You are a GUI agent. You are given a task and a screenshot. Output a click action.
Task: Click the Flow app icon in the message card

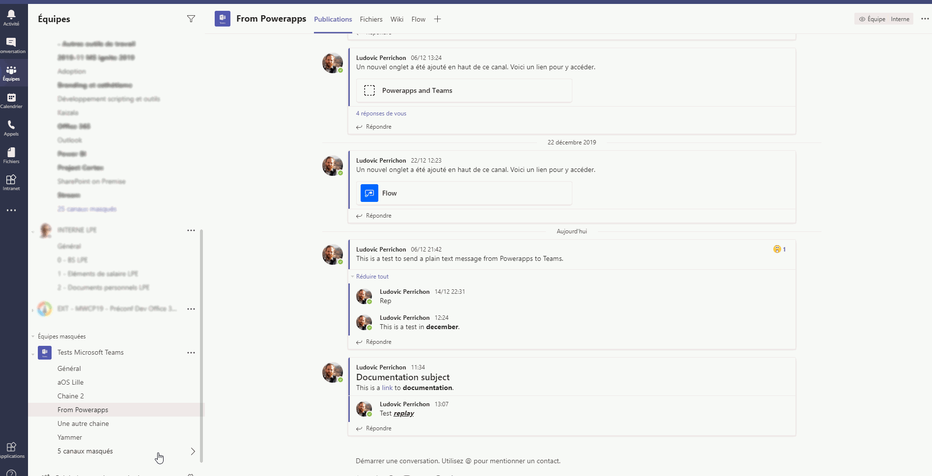369,193
